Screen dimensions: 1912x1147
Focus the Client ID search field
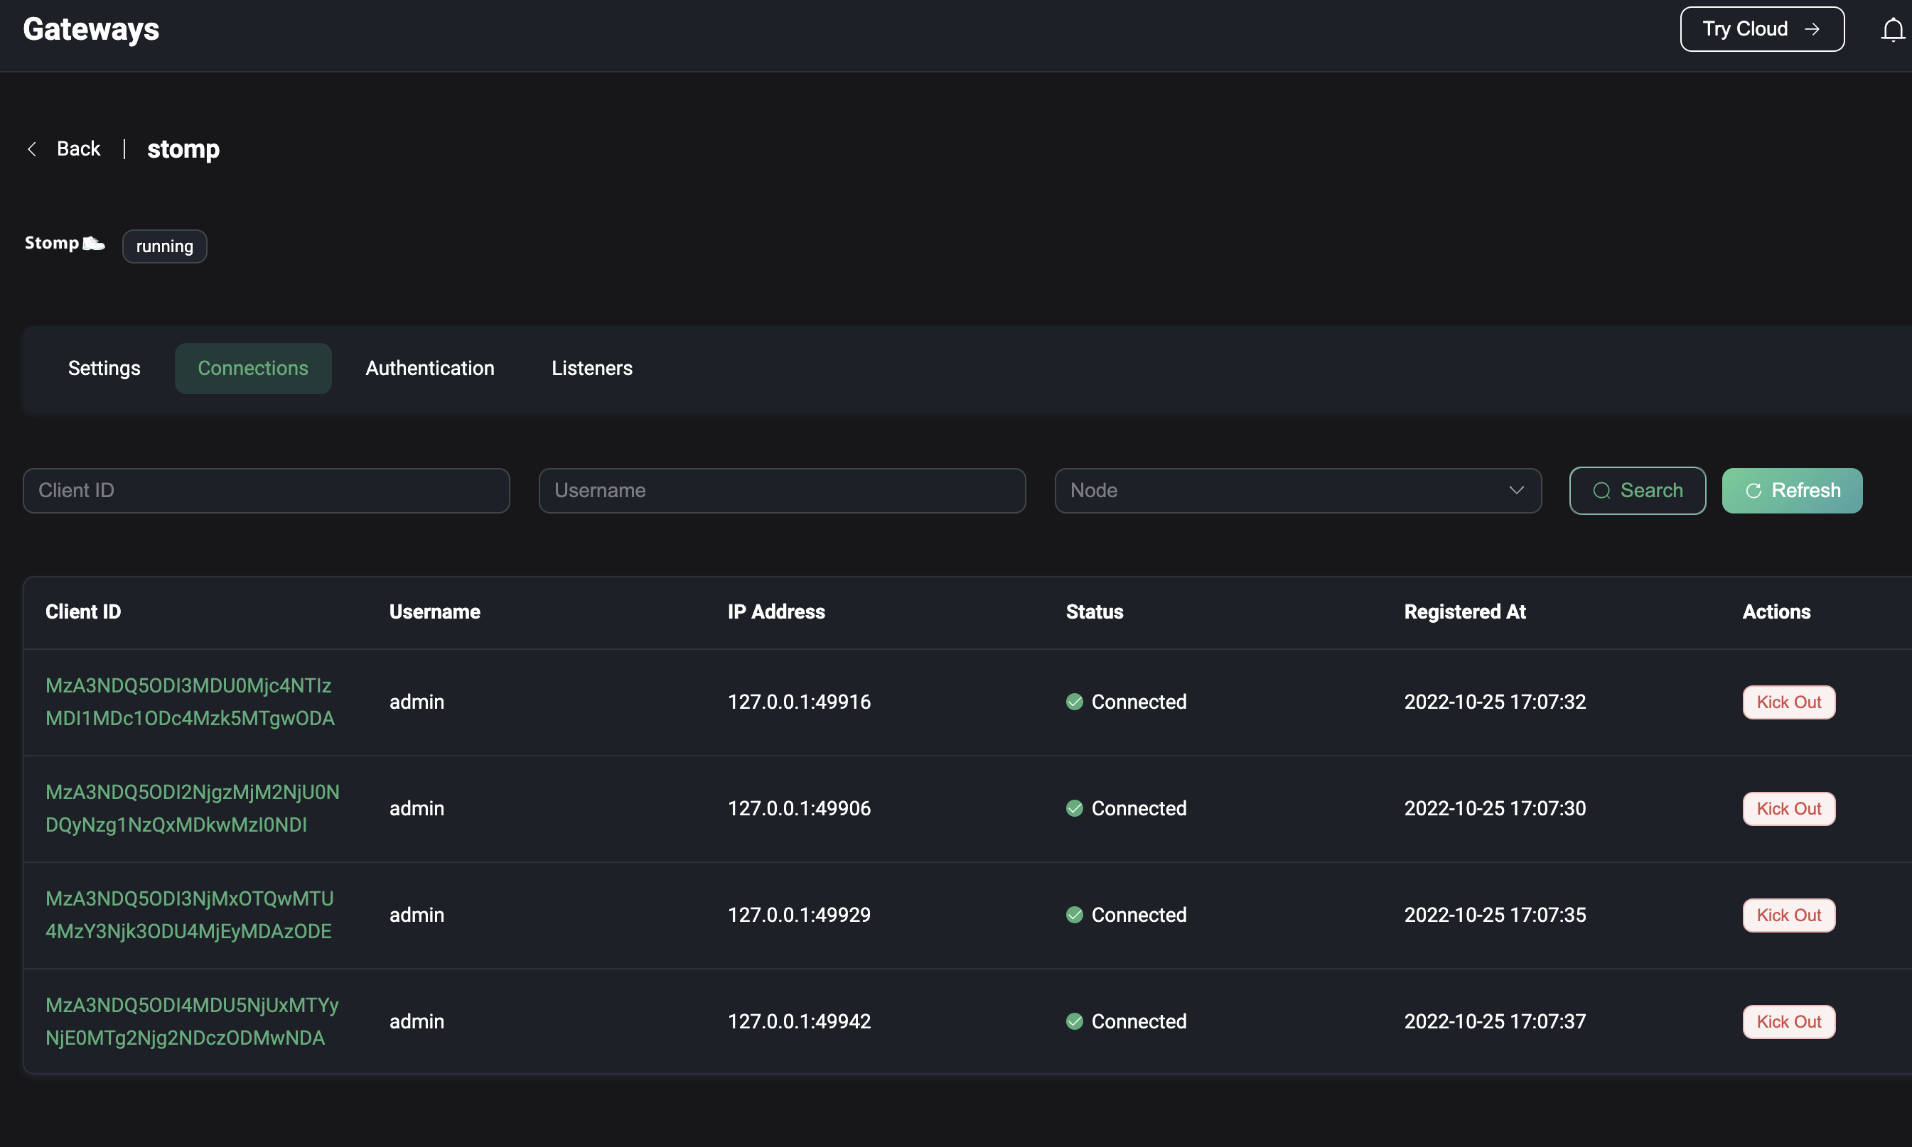[x=266, y=490]
